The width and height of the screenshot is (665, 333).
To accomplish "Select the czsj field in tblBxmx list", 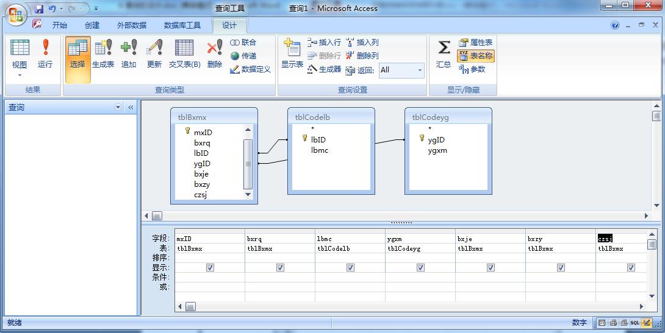I will pyautogui.click(x=201, y=195).
